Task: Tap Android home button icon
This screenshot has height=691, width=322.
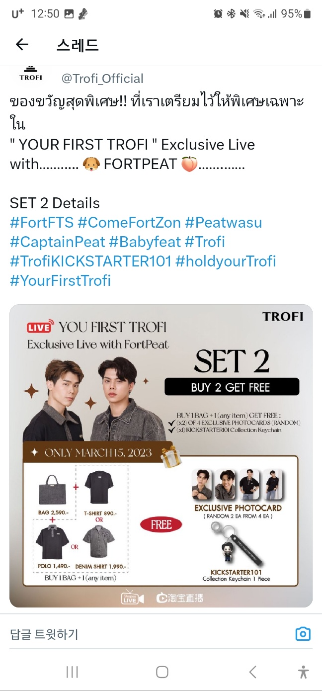Action: point(162,672)
